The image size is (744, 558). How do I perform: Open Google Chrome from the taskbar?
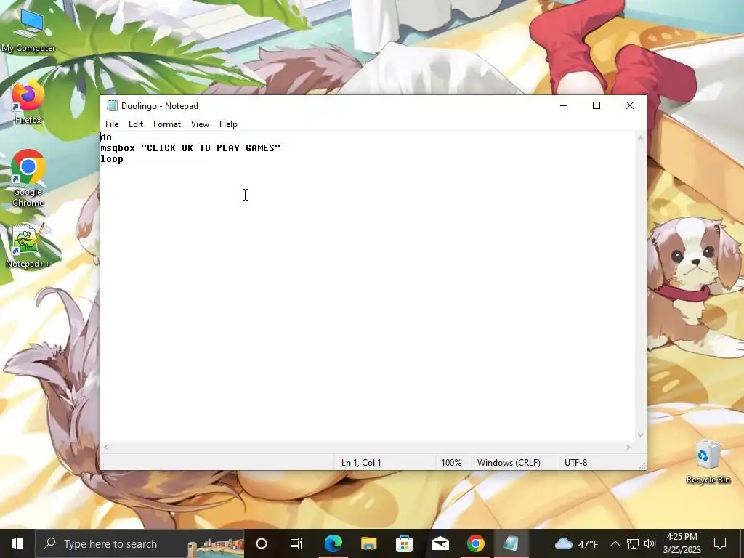[x=475, y=543]
